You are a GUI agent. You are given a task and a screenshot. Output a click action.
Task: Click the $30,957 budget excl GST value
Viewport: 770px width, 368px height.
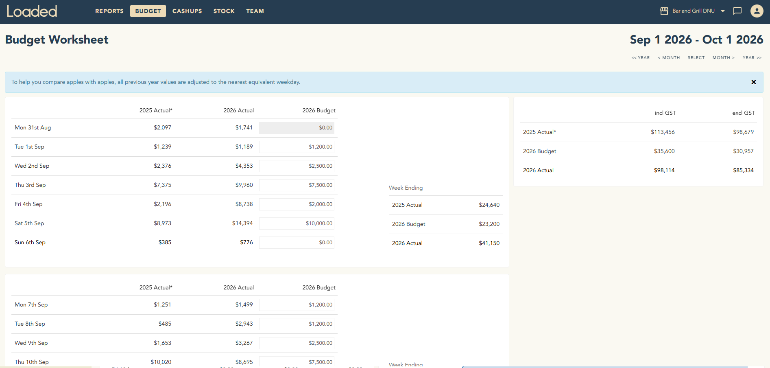coord(743,151)
